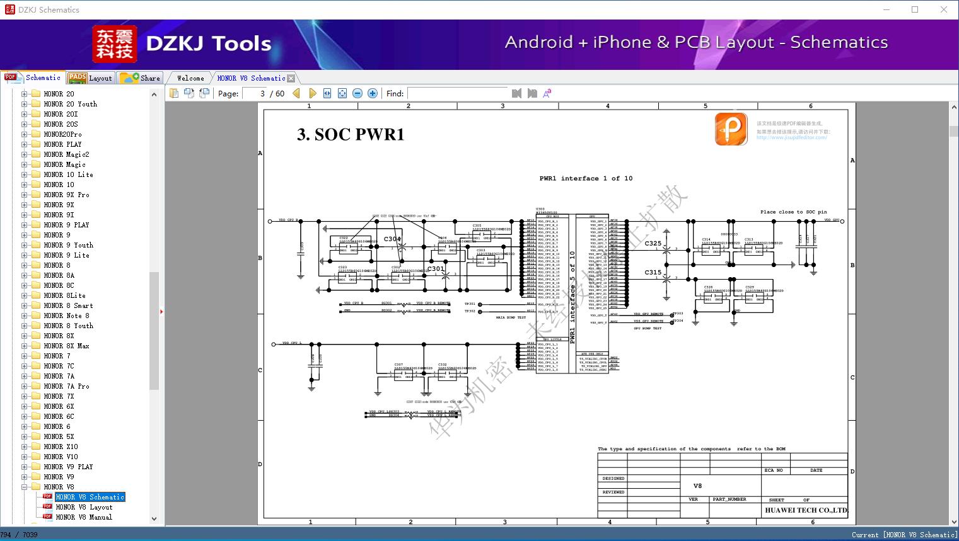959x541 pixels.
Task: Click the fit width icon
Action: tap(327, 93)
